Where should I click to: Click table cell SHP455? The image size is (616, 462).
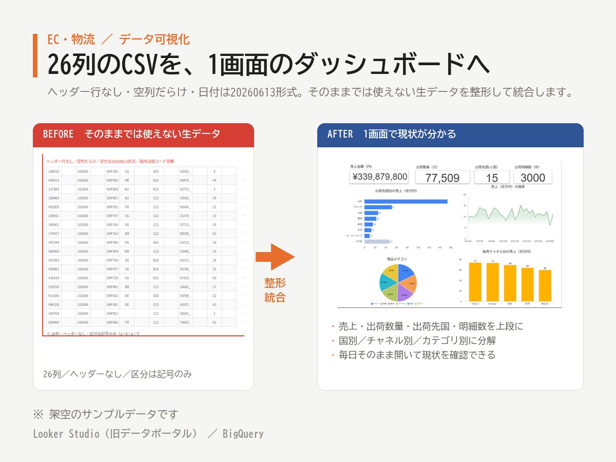112,180
